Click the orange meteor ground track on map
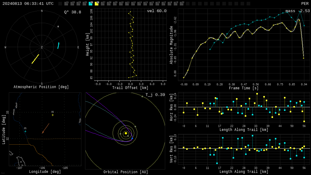 click(46, 129)
